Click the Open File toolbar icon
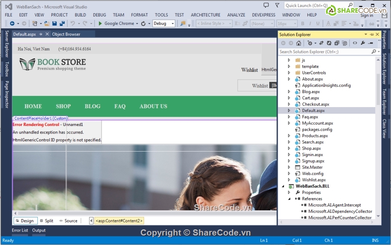391x245 pixels. click(x=47, y=23)
